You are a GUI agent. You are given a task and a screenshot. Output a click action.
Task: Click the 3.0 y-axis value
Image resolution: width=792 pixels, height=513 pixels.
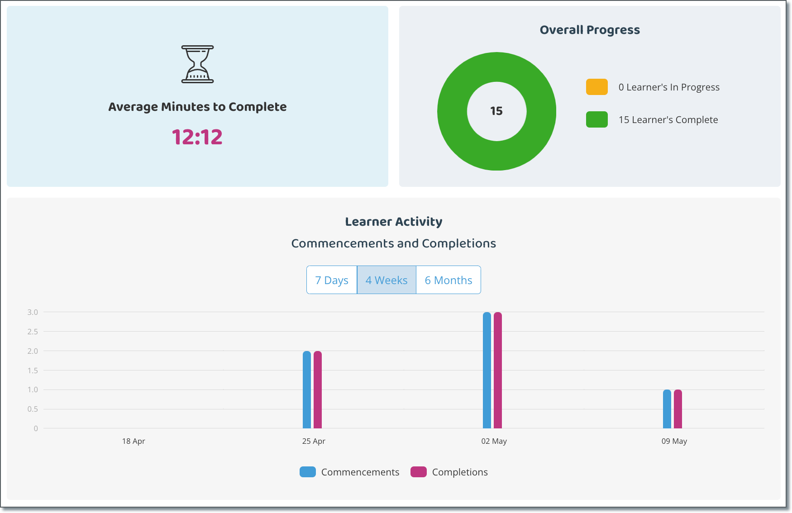click(x=33, y=312)
